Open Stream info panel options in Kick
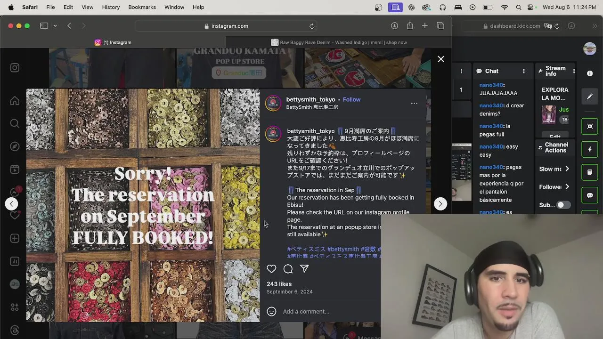The width and height of the screenshot is (603, 339). point(573,71)
